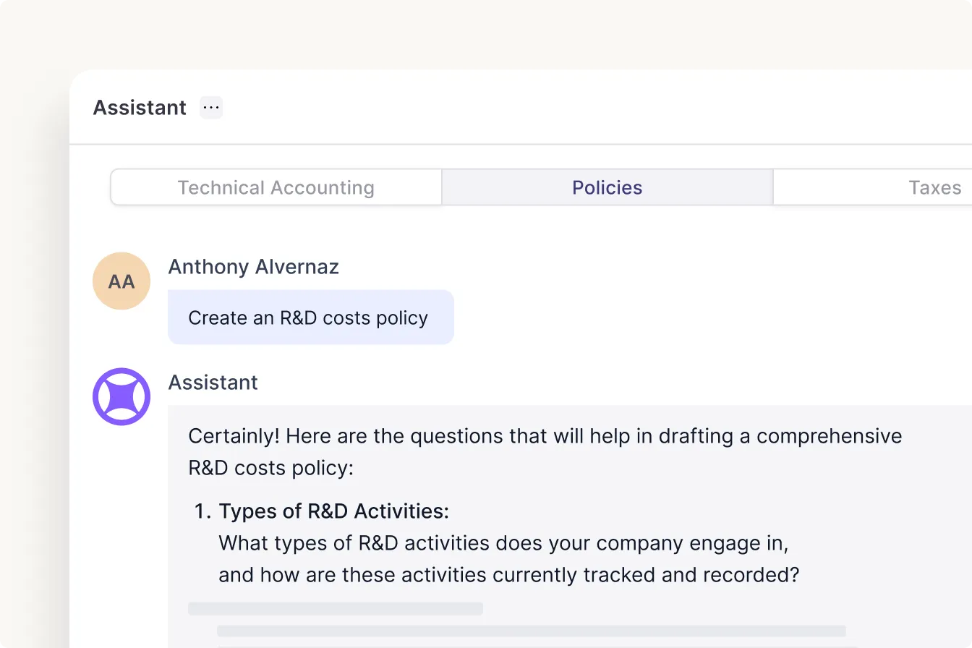Select the Policies tab
The width and height of the screenshot is (972, 648).
tap(607, 188)
